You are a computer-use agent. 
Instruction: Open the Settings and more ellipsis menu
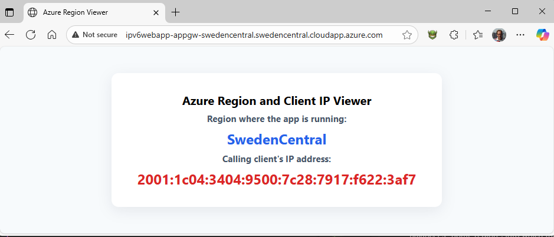[x=520, y=35]
